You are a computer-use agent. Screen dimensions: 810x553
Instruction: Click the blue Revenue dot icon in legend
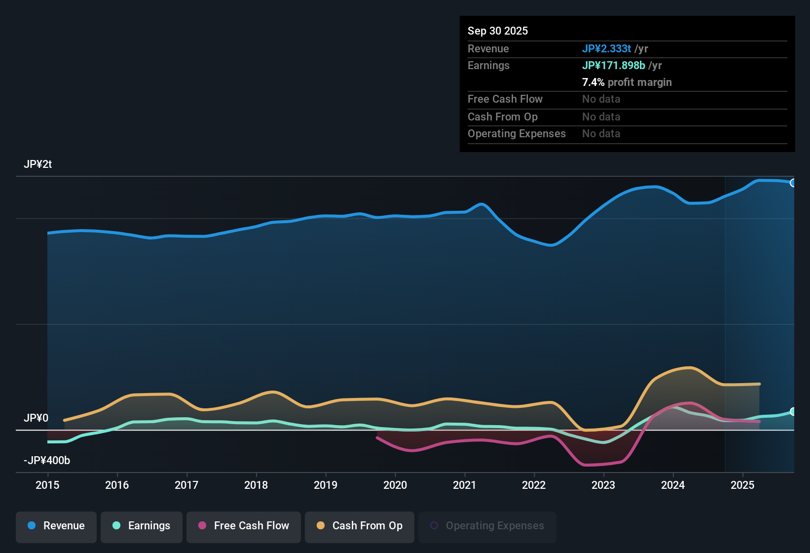(31, 526)
